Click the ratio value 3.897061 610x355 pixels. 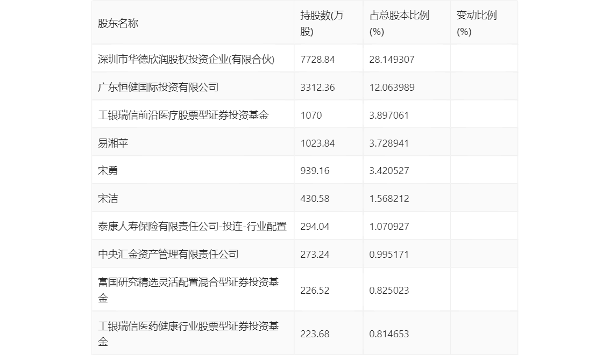[x=389, y=115]
